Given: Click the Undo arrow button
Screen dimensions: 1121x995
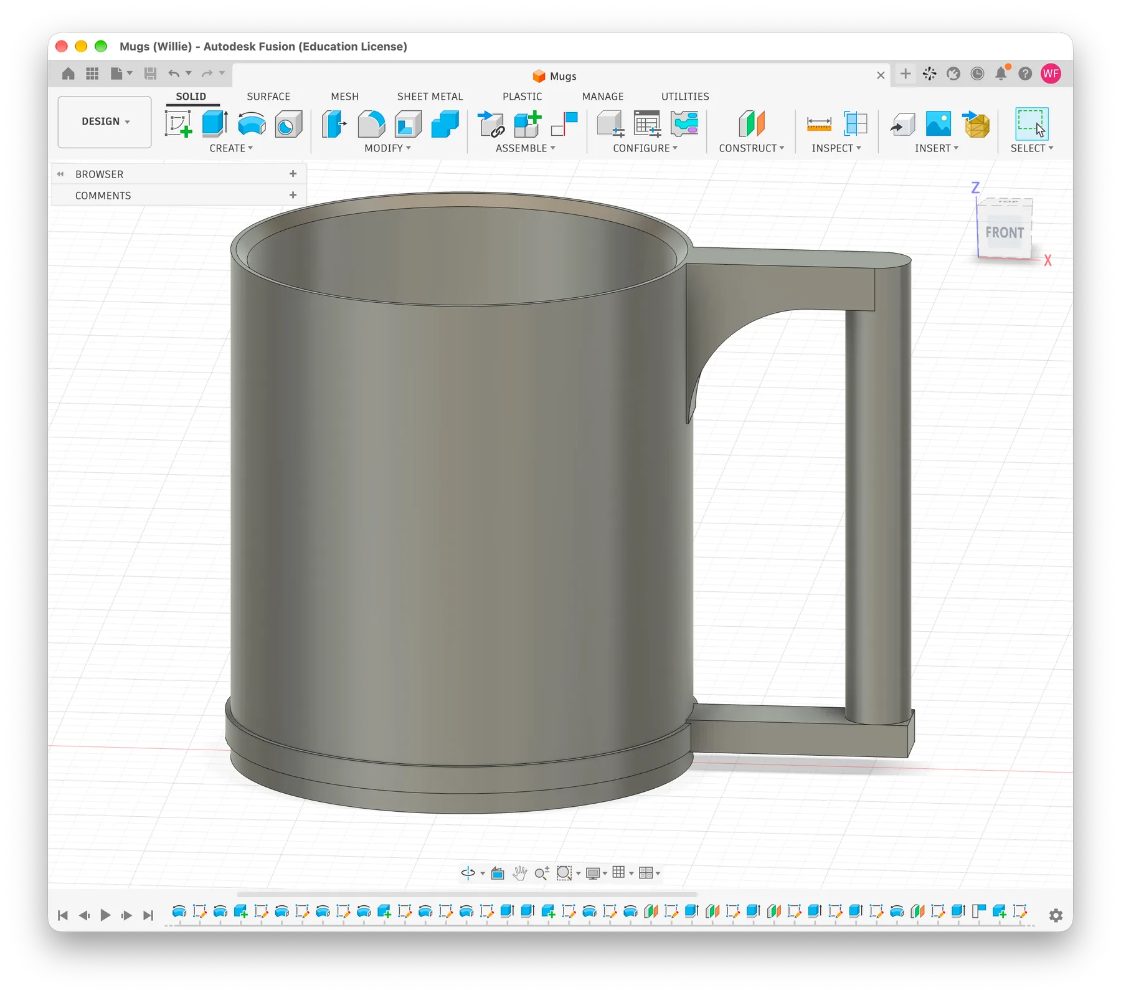Looking at the screenshot, I should 174,74.
